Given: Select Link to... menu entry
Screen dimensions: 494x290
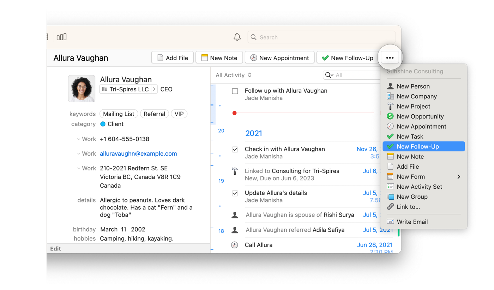Looking at the screenshot, I should pos(424,207).
